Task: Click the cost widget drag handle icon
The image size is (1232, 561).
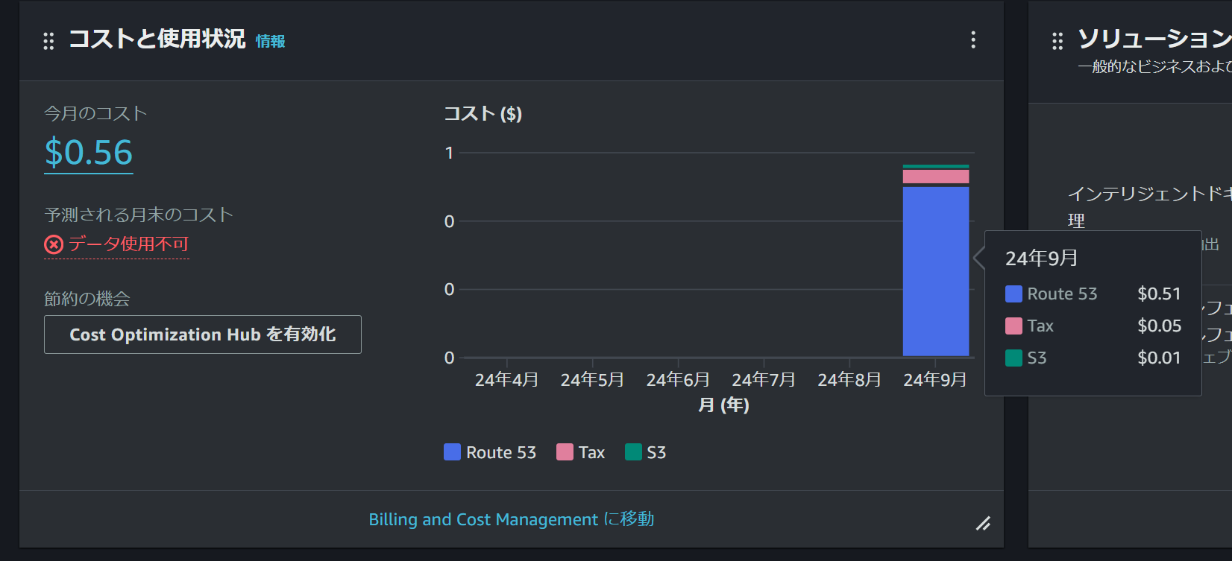Action: click(48, 41)
